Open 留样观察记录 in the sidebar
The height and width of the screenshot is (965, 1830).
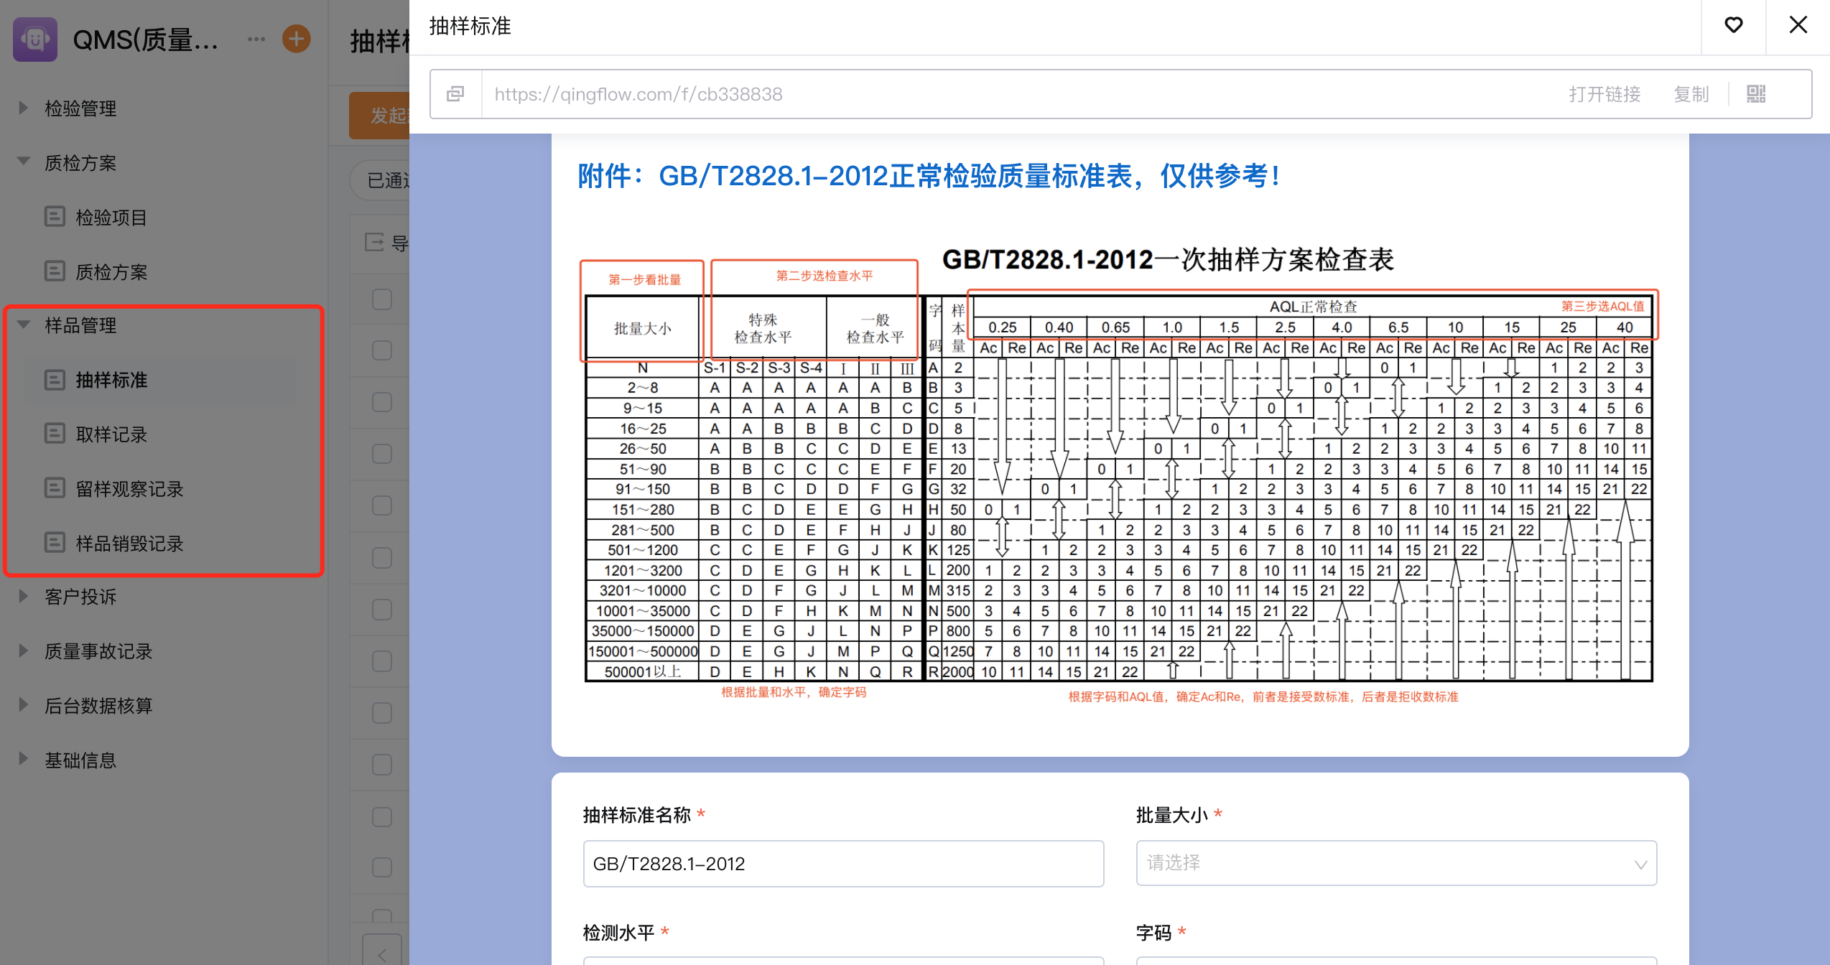130,489
